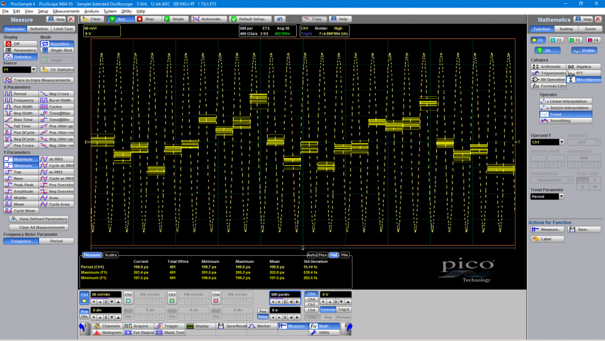Click the Clear All Measurements button

(39, 227)
